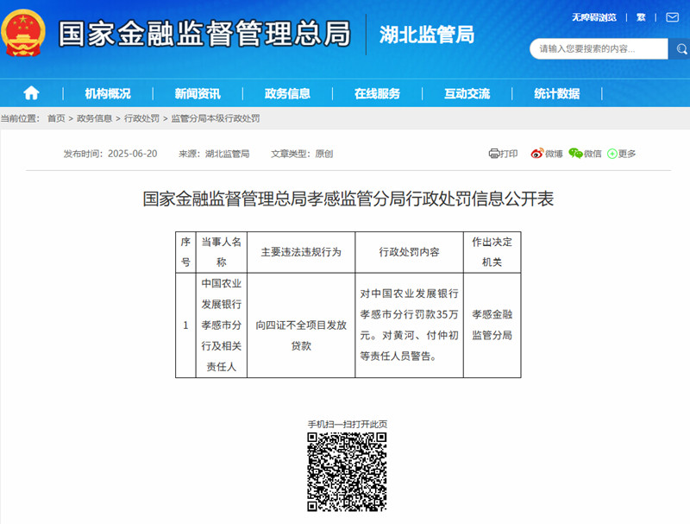Click table header 主要违法违规行为
690x524 pixels.
click(301, 252)
